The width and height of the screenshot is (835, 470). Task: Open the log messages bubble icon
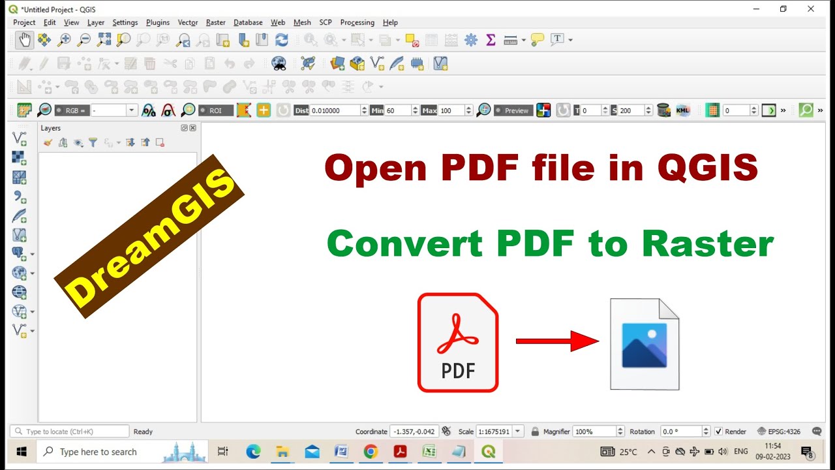click(x=817, y=431)
